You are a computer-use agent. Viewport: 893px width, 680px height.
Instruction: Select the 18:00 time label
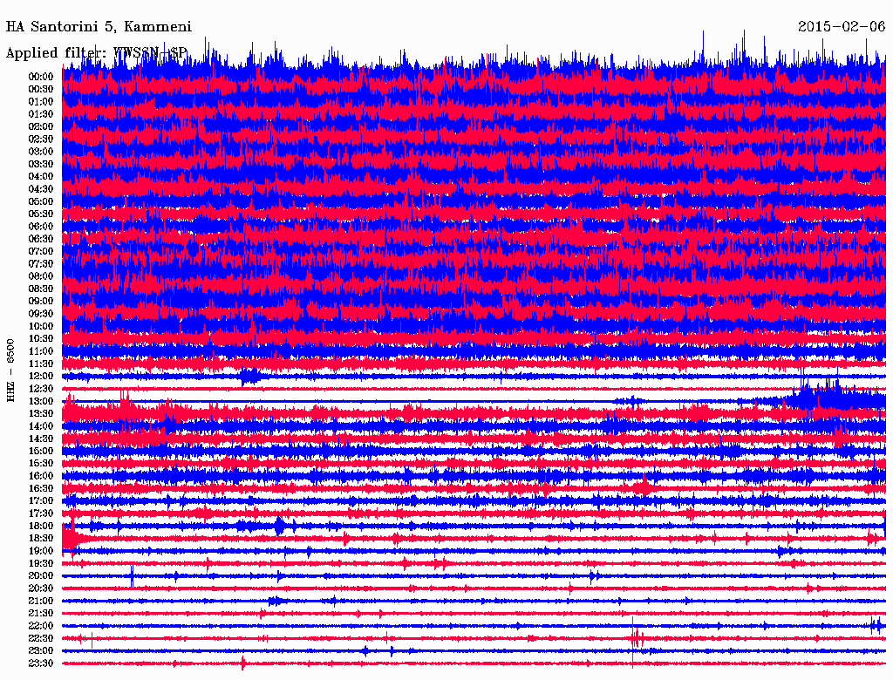pos(41,527)
